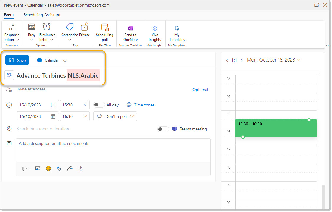This screenshot has width=332, height=212.
Task: Click the blue Calendar colour circle
Action: point(40,60)
